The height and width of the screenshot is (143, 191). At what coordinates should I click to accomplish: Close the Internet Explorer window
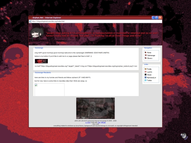pyautogui.click(x=160, y=18)
